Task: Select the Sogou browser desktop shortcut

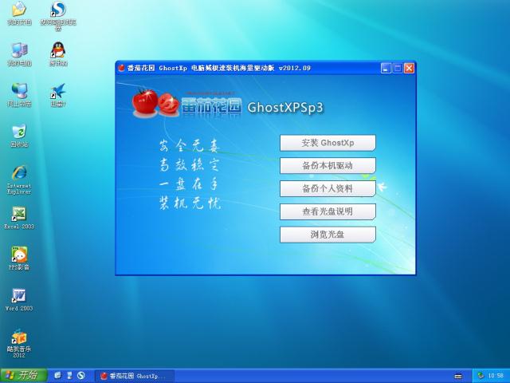Action: pyautogui.click(x=58, y=16)
